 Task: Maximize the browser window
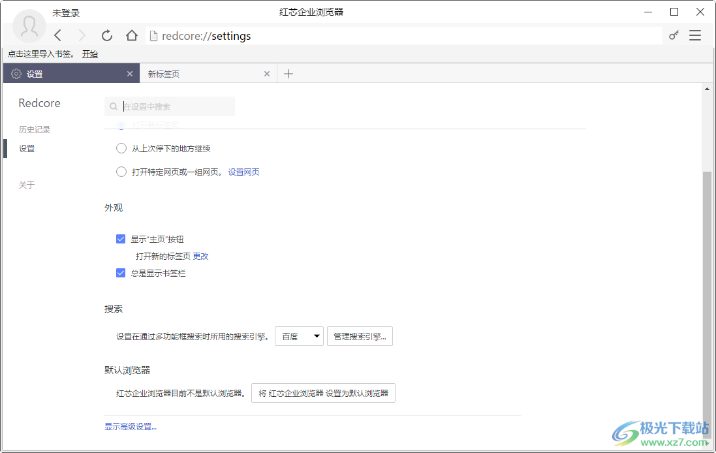(x=674, y=12)
